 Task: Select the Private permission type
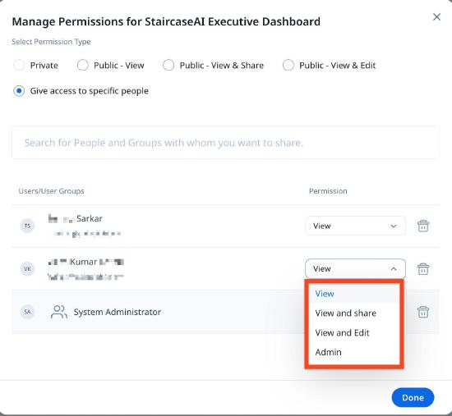tap(19, 66)
